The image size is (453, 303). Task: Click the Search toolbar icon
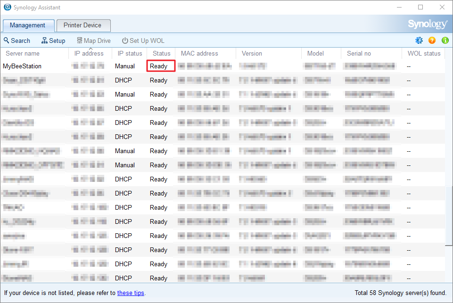(x=7, y=41)
